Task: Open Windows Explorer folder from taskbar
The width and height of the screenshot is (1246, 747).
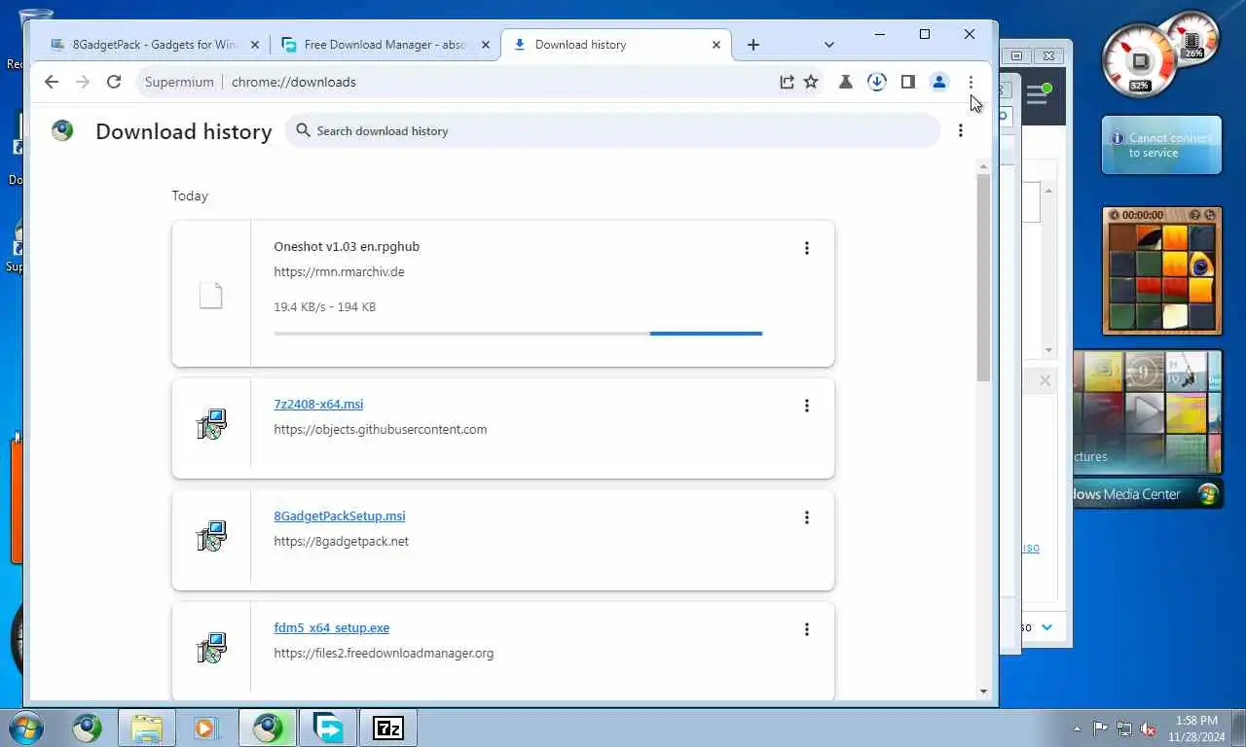Action: [x=147, y=728]
